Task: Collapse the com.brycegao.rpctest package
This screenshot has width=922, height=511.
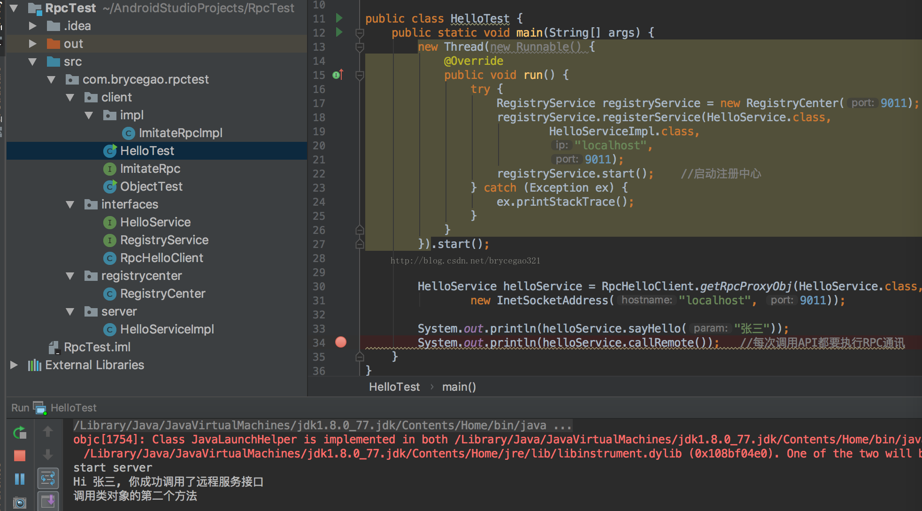Action: 52,79
